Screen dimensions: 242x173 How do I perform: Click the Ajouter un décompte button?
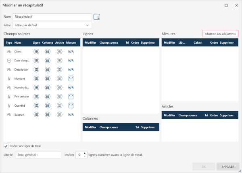(x=220, y=34)
